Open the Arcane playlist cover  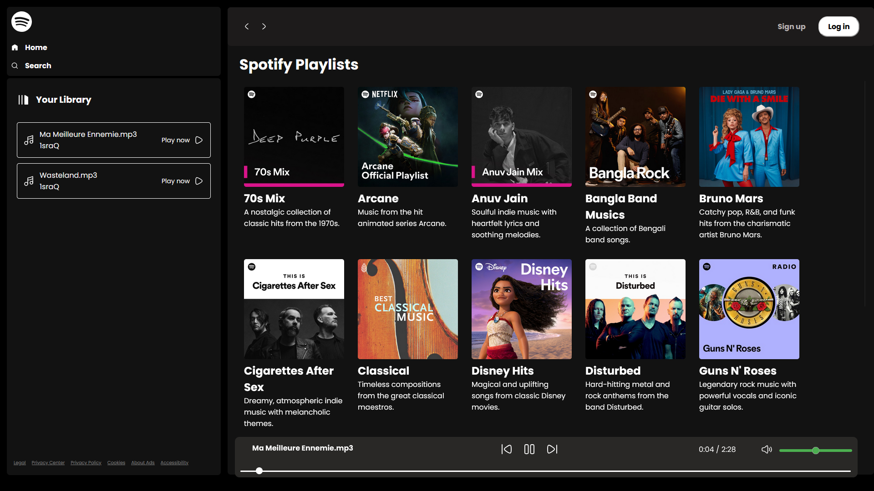pyautogui.click(x=407, y=136)
